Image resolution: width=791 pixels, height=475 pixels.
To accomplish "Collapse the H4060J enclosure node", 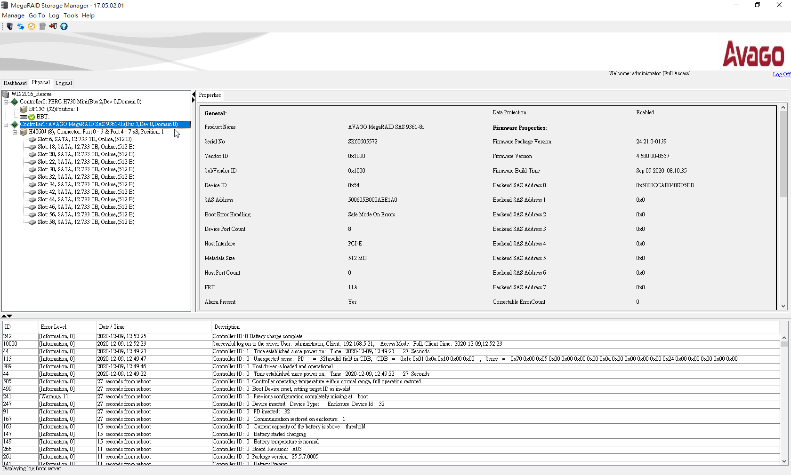I will coord(15,132).
